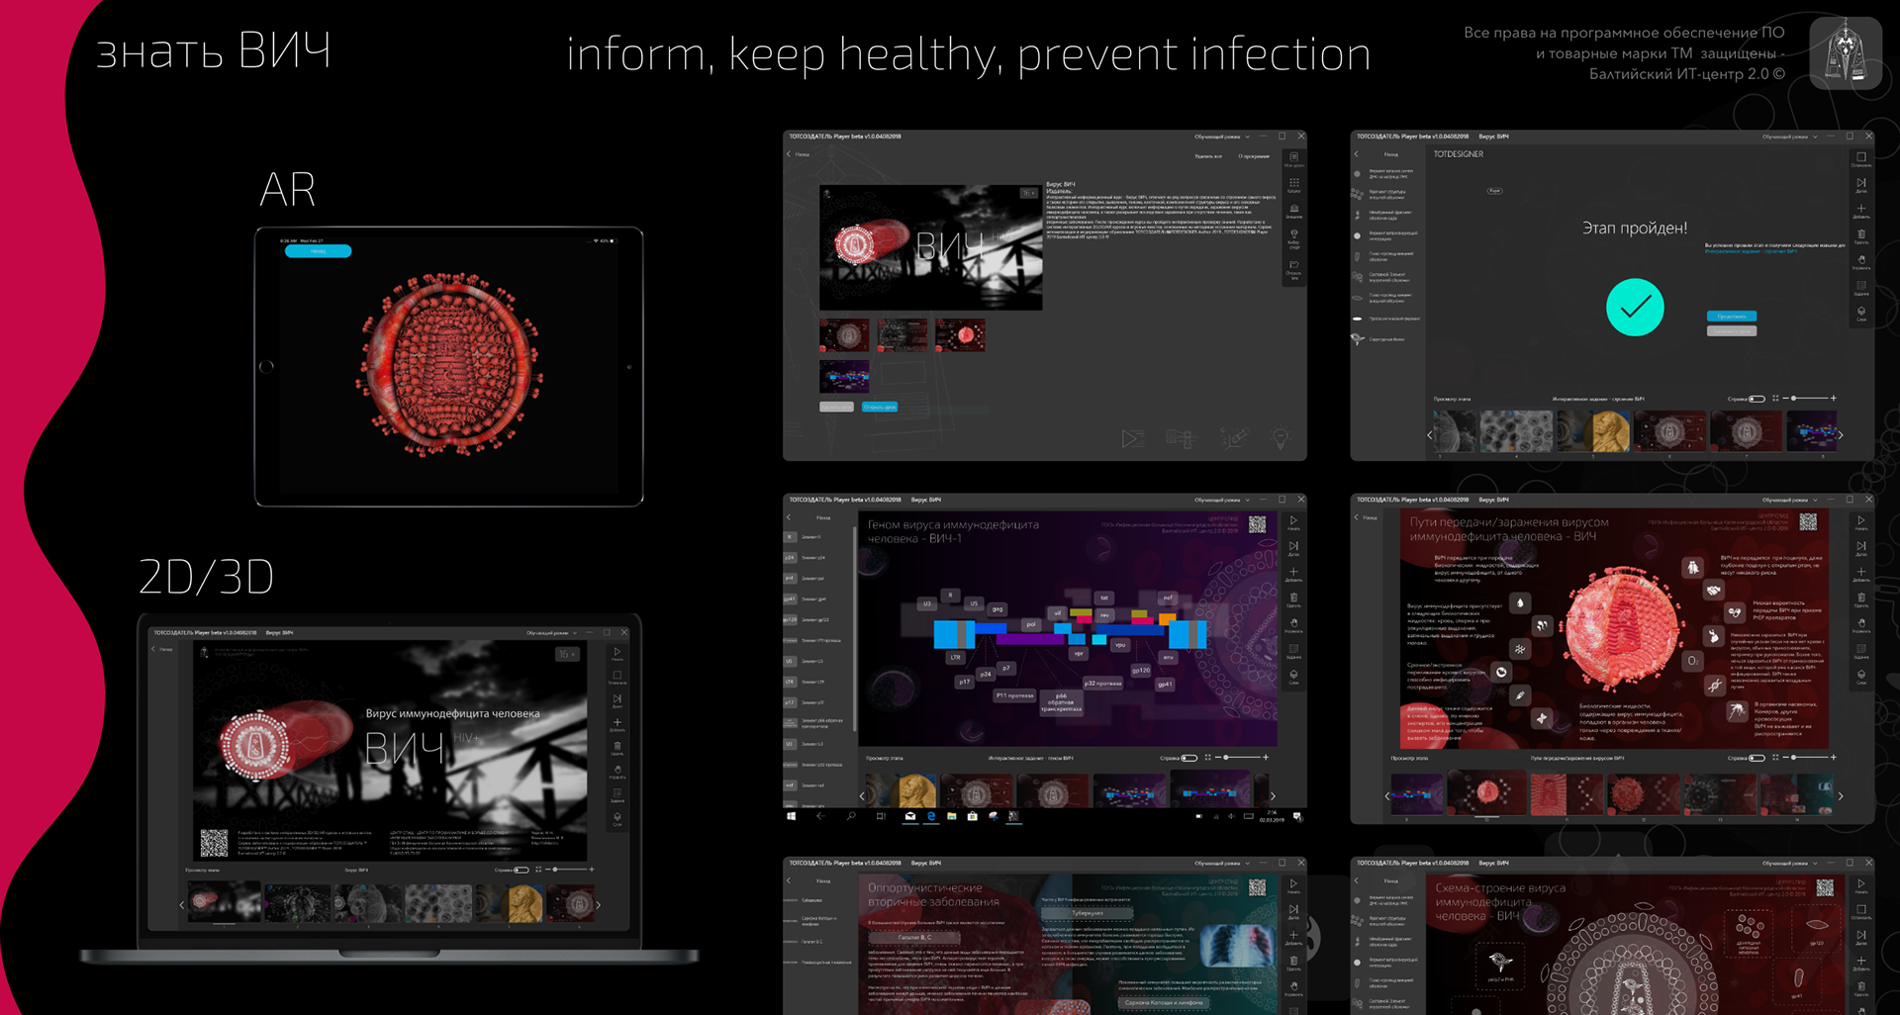This screenshot has height=1015, width=1900.
Task: Toggle Справка switch in genome window
Action: pyautogui.click(x=1189, y=758)
